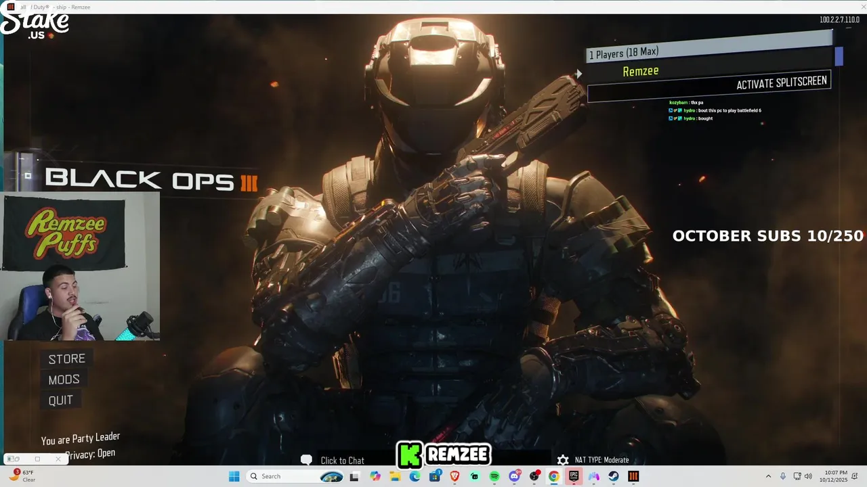
Task: Open the game controller app taskbar icon
Action: tap(594, 476)
